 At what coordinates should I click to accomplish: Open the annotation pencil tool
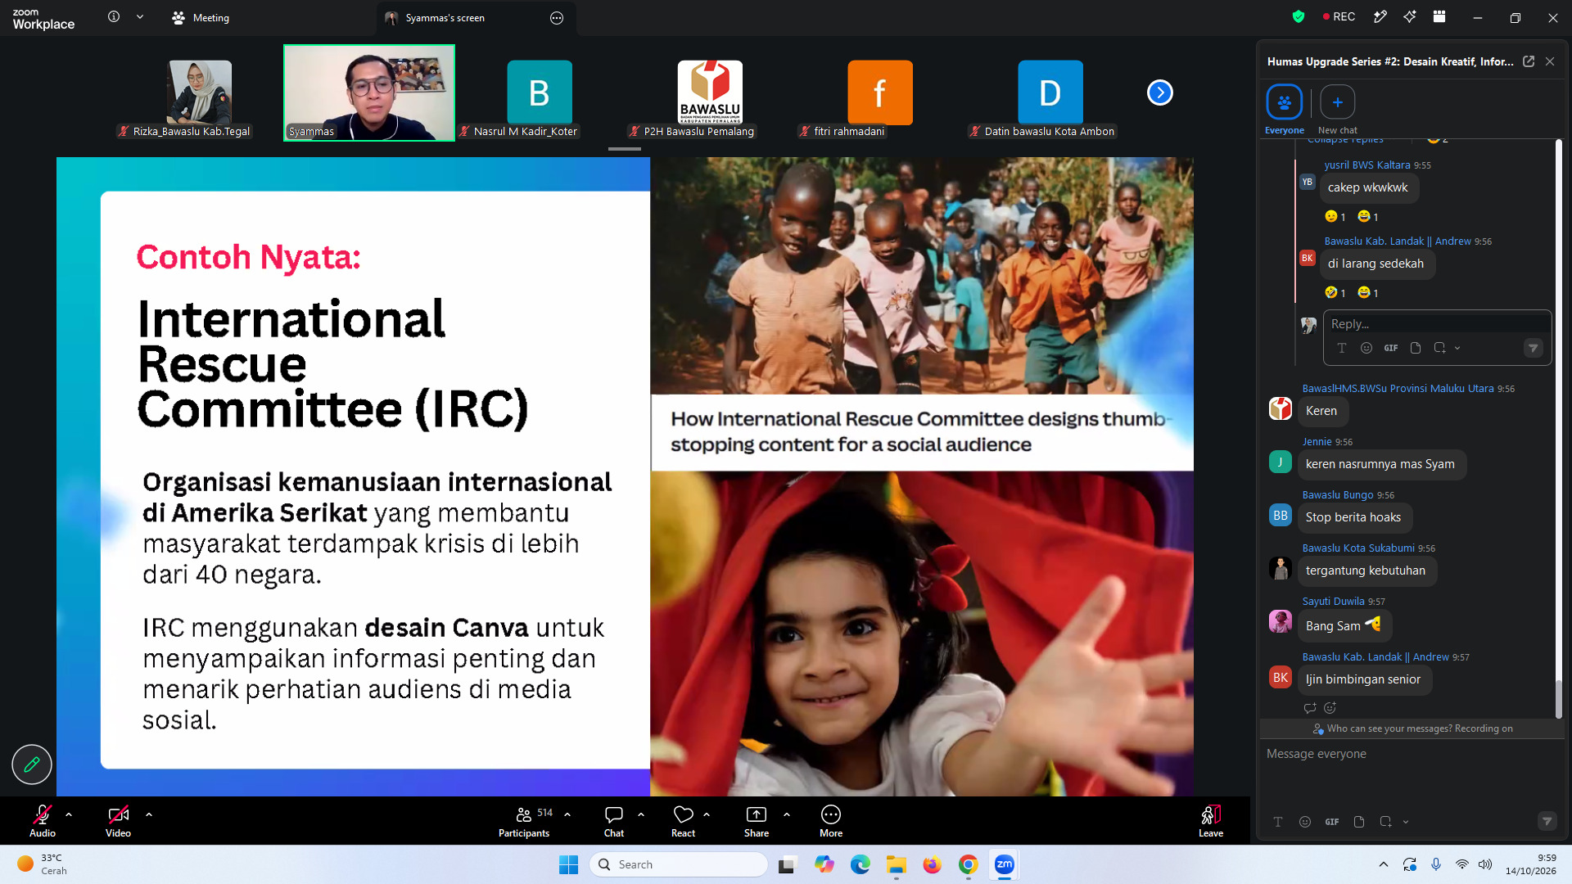pos(32,764)
